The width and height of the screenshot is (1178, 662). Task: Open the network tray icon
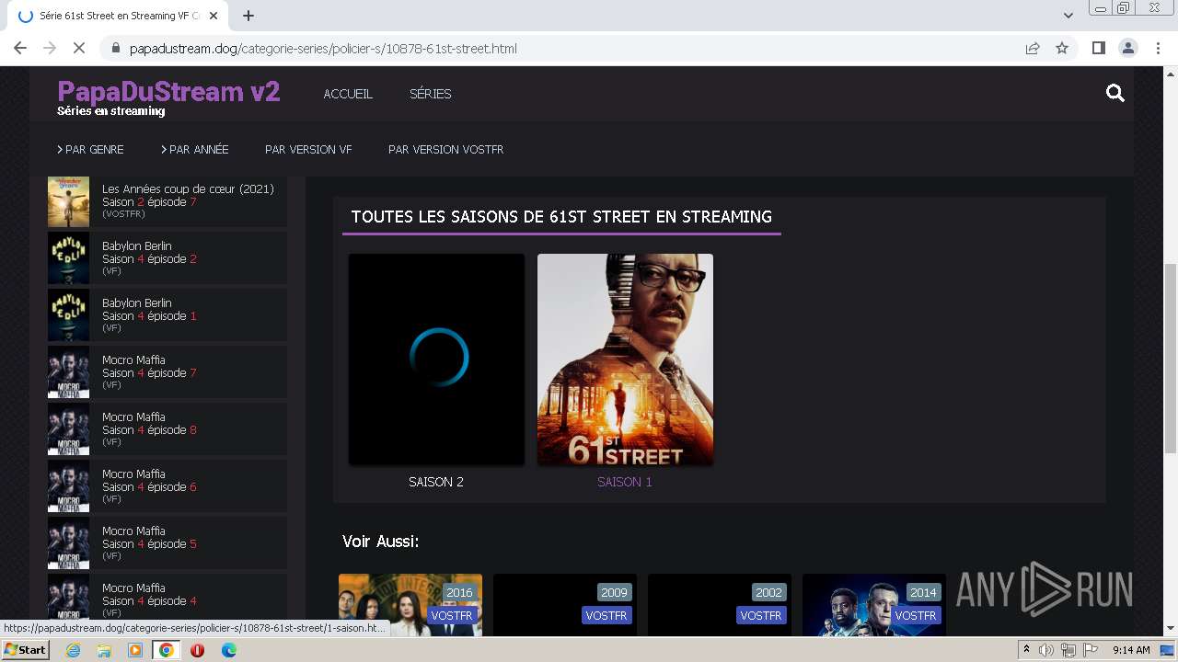(x=1068, y=650)
